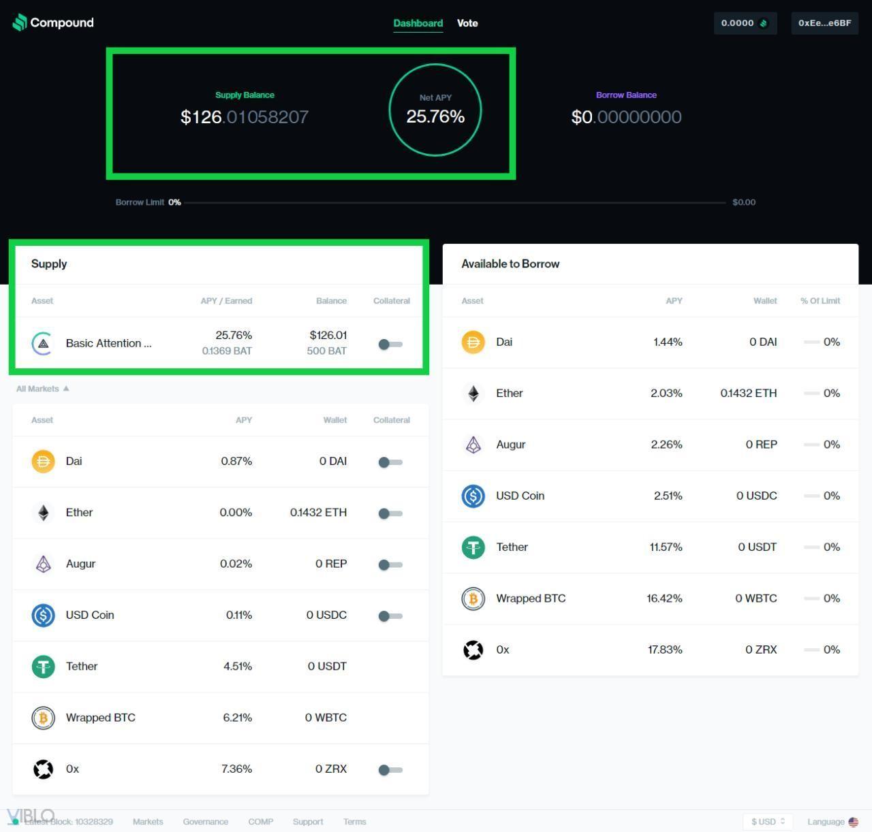Click the Augur icon under Available to Borrow

pos(473,445)
